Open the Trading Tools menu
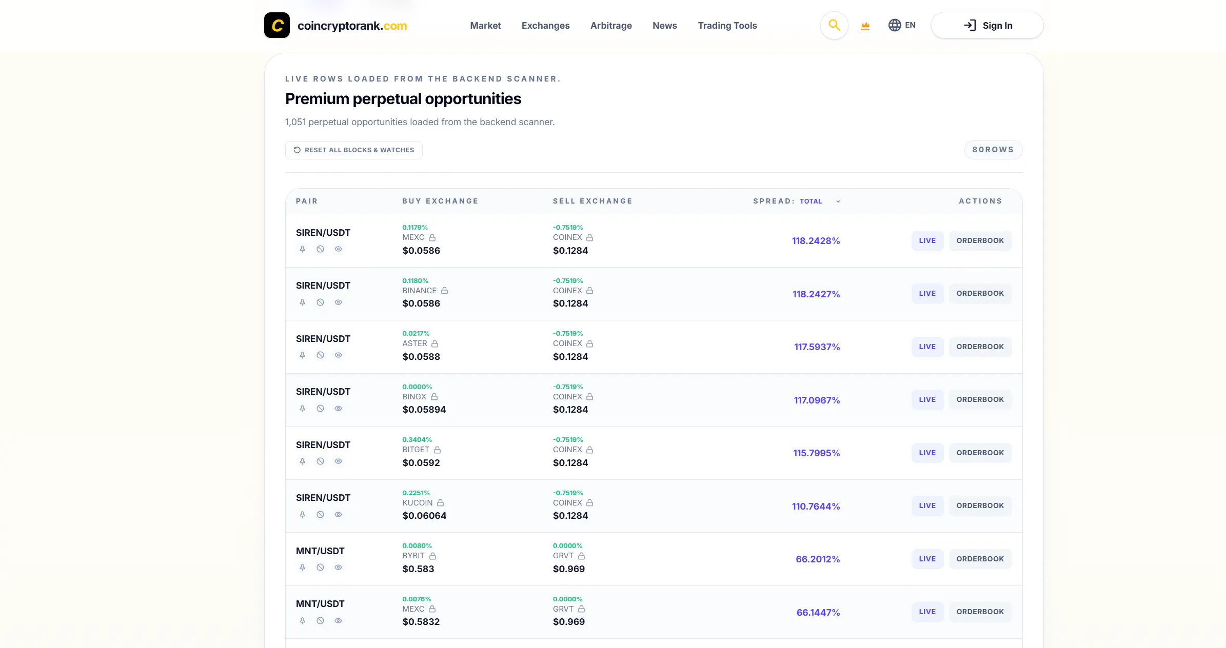Screen dimensions: 1226x648 pyautogui.click(x=727, y=26)
